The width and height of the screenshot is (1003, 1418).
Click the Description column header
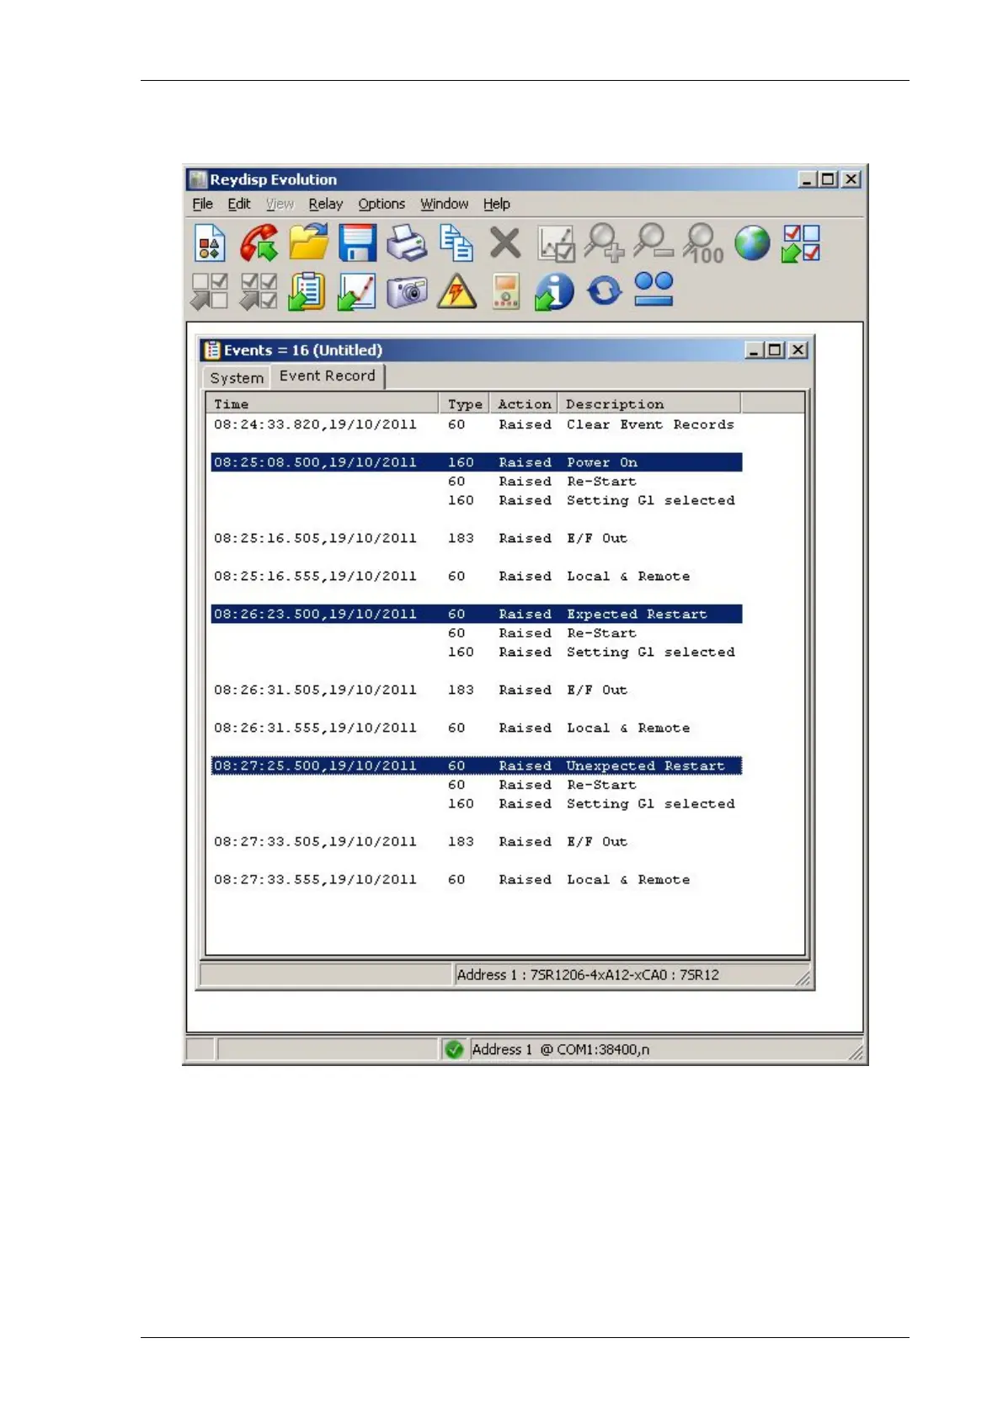(649, 404)
